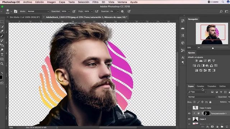Viewport: 230px width, 129px height.
Task: Hide the Capa 2 layer
Action: pos(189,119)
